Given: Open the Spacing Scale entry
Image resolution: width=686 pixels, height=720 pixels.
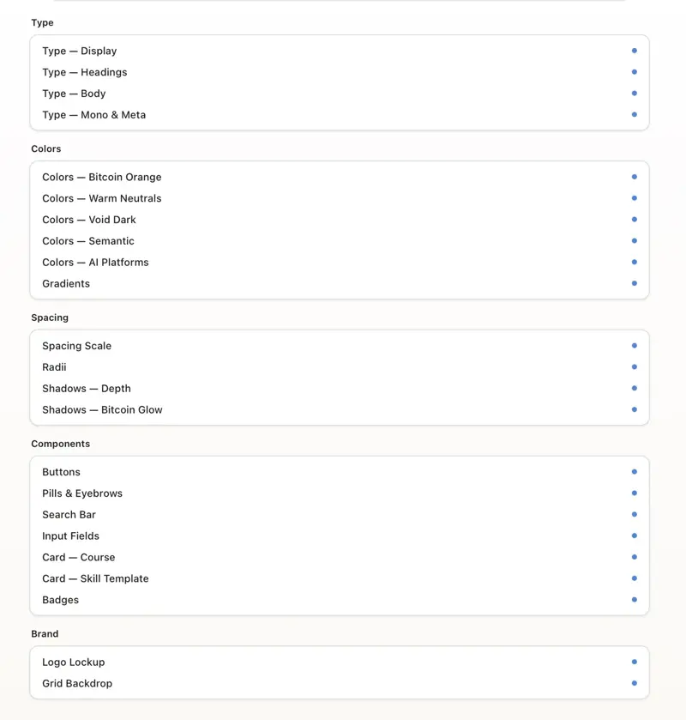Looking at the screenshot, I should (x=77, y=346).
